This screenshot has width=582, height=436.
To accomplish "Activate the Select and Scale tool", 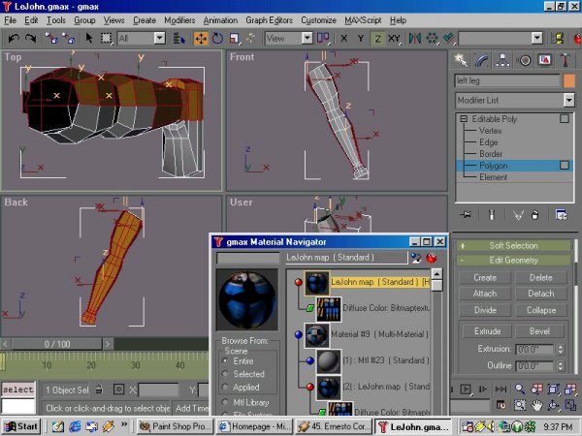I will point(234,38).
